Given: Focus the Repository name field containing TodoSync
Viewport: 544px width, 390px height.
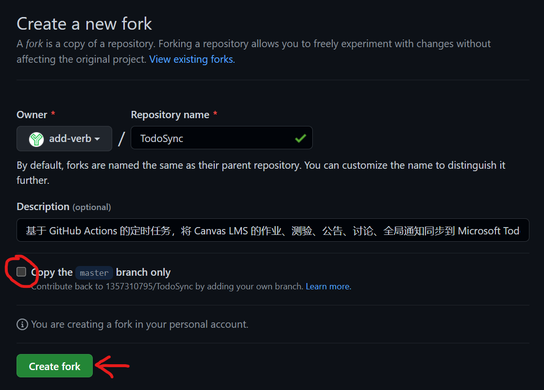Looking at the screenshot, I should click(214, 139).
